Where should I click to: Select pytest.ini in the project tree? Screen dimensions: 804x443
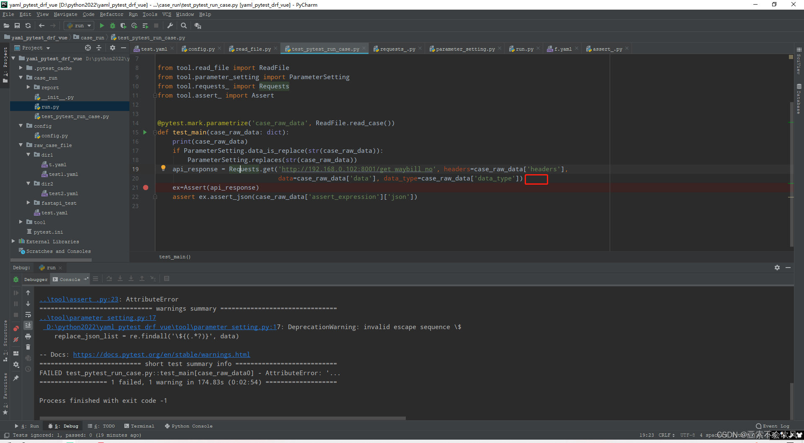tap(48, 232)
